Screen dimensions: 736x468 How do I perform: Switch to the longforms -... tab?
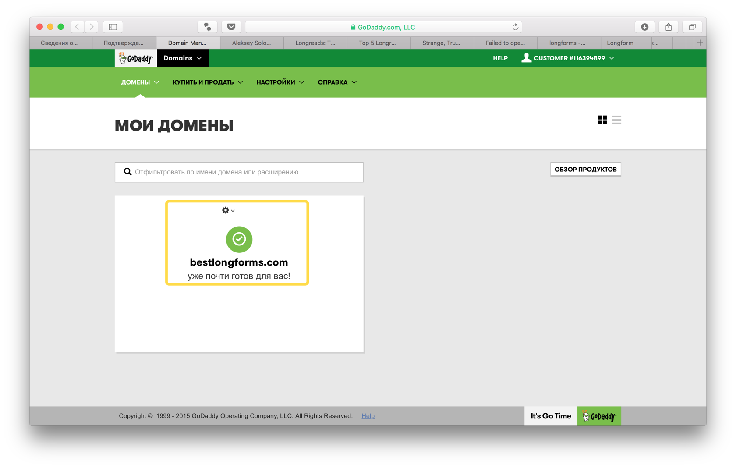569,43
